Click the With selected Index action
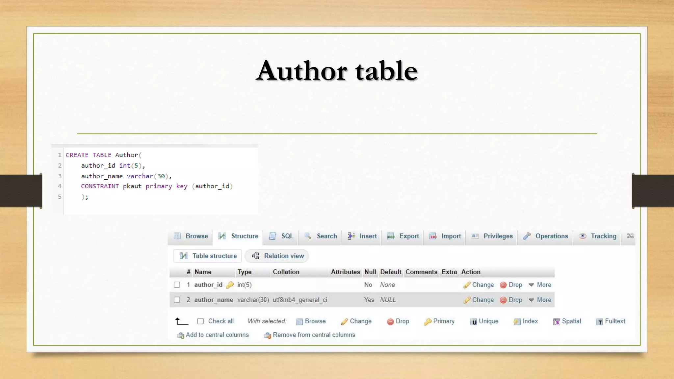 coord(526,321)
